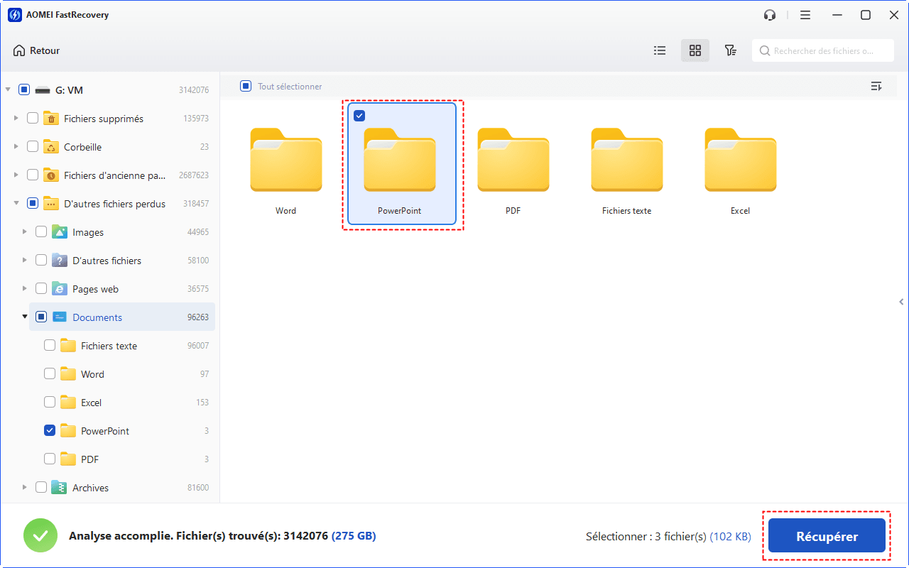Click the sort order icon
Image resolution: width=909 pixels, height=568 pixels.
876,87
